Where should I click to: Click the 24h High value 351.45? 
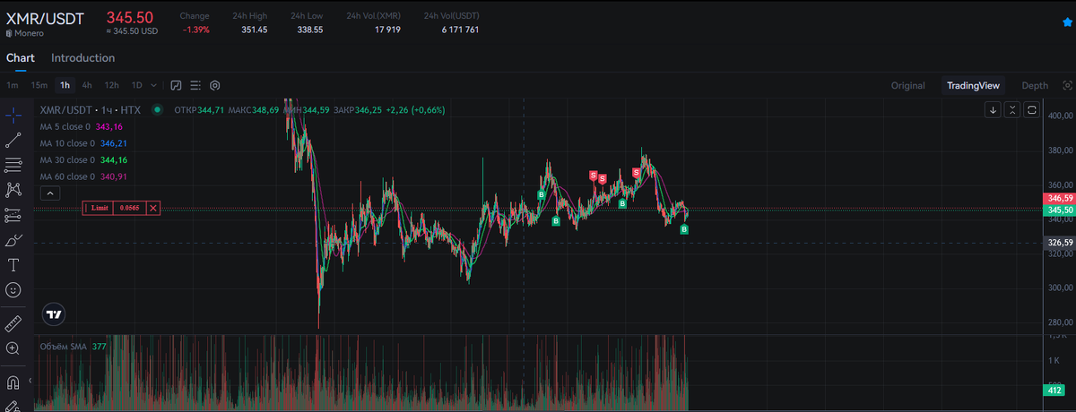coord(255,30)
